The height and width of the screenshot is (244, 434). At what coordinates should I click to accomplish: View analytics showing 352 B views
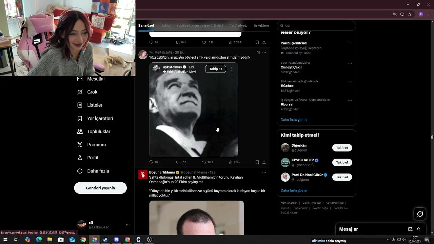[235, 42]
